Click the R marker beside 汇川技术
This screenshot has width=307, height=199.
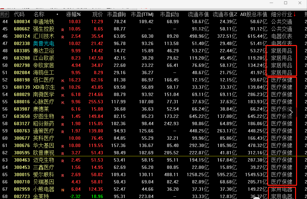pyautogui.click(x=63, y=37)
